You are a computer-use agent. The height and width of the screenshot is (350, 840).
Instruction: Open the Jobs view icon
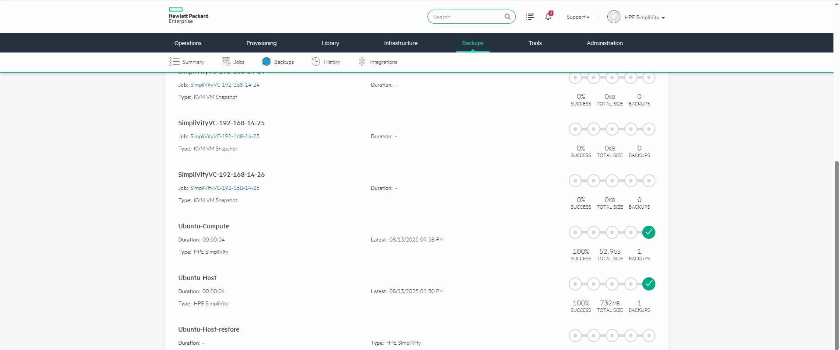coord(226,62)
